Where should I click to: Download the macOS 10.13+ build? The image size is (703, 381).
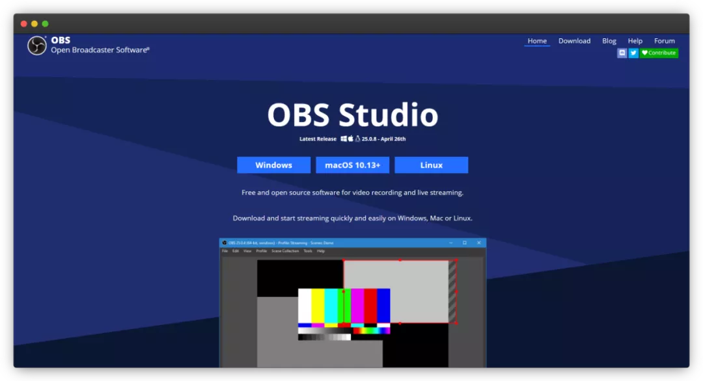point(352,164)
